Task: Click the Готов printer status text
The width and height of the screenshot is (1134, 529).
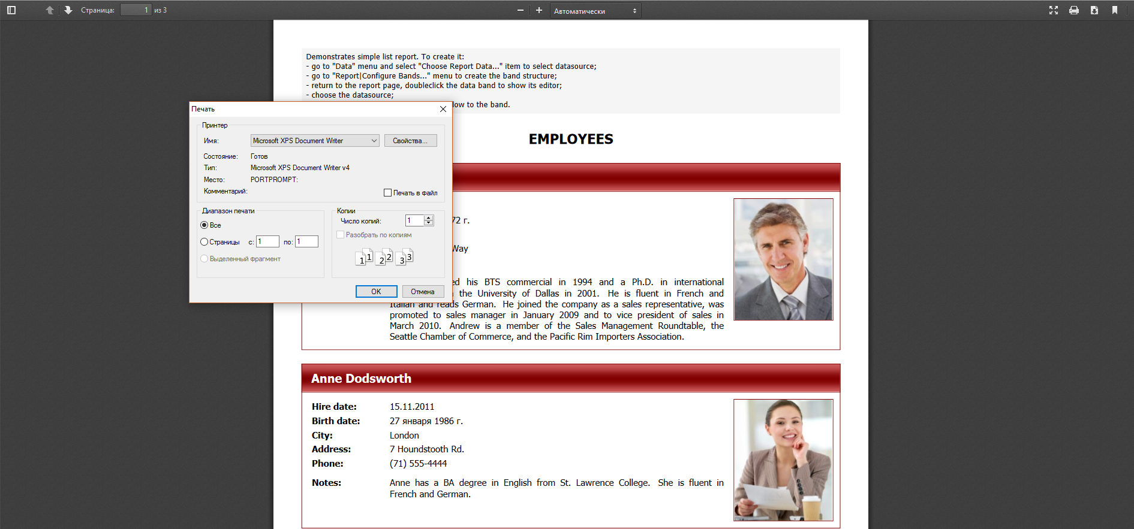Action: (x=259, y=156)
